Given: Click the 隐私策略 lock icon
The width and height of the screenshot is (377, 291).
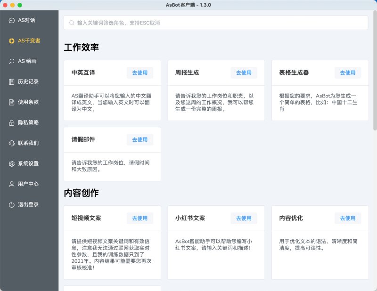Looking at the screenshot, I should [11, 123].
